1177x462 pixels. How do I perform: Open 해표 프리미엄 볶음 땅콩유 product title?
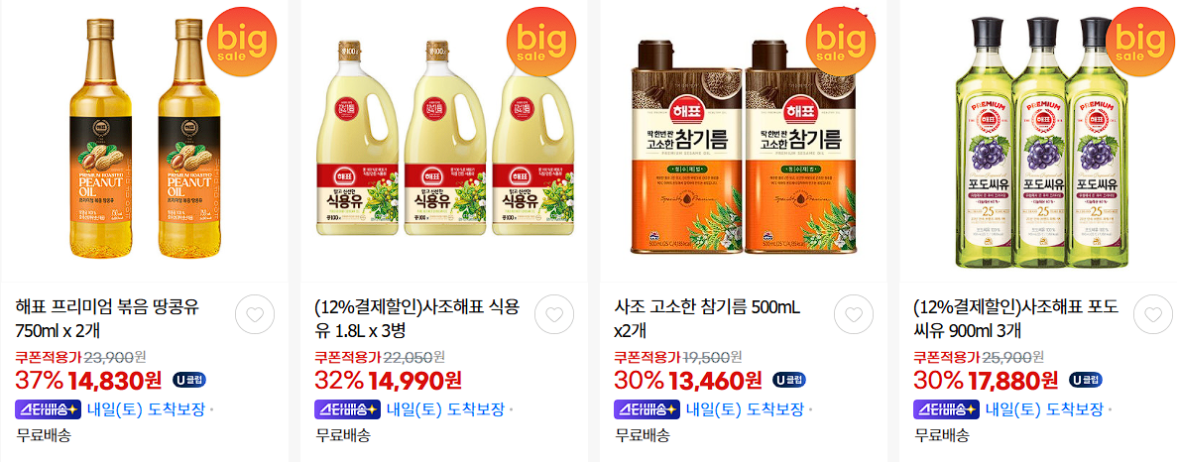tap(107, 319)
